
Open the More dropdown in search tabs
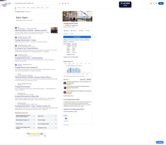point(42,8)
